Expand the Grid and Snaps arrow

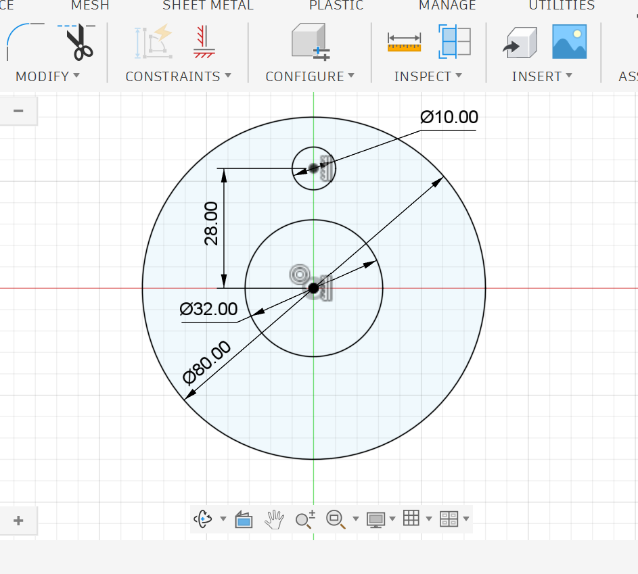point(428,519)
